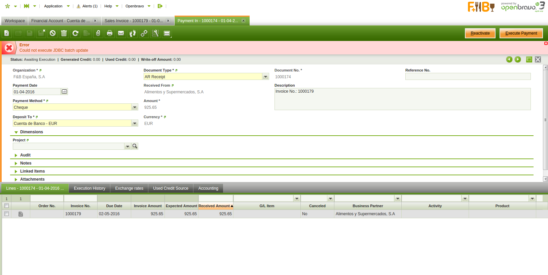This screenshot has height=275, width=548.
Task: Click the Execute Payment button
Action: [521, 33]
